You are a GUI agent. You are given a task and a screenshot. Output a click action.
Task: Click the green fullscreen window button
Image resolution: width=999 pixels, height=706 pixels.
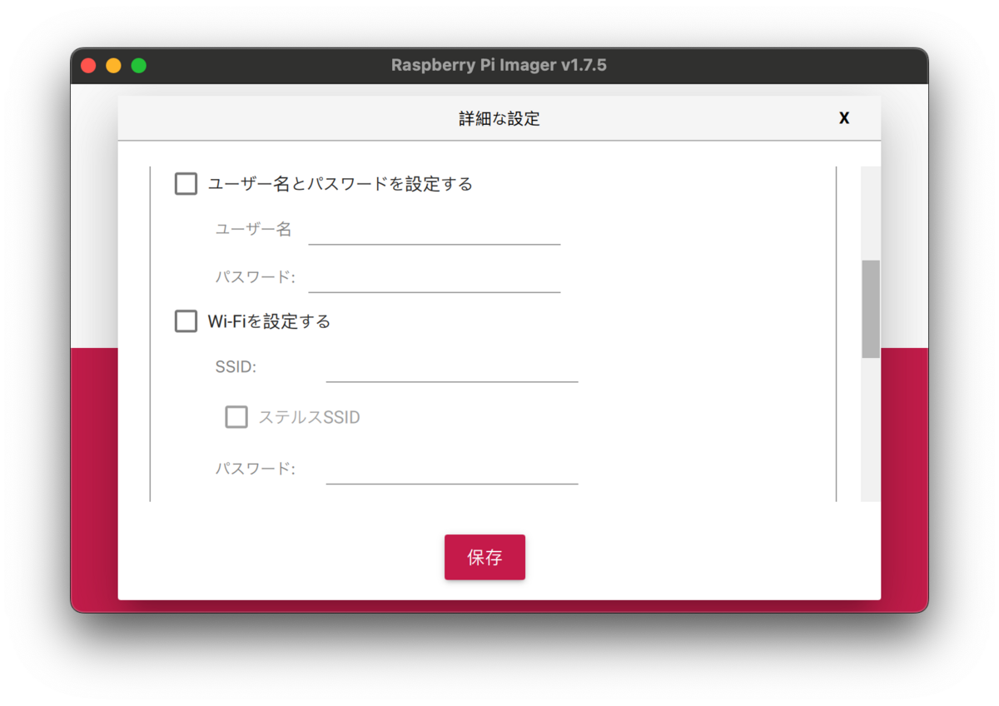pyautogui.click(x=139, y=65)
